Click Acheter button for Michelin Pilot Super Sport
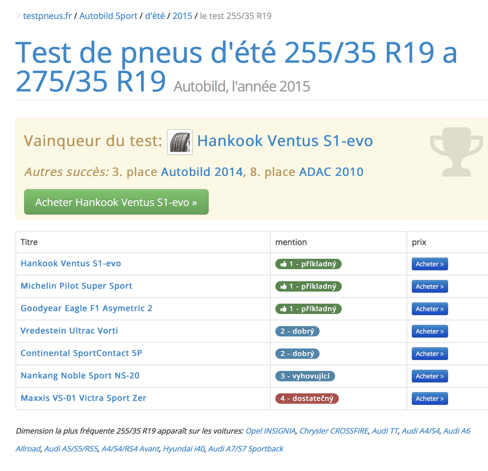The image size is (488, 471). [429, 286]
